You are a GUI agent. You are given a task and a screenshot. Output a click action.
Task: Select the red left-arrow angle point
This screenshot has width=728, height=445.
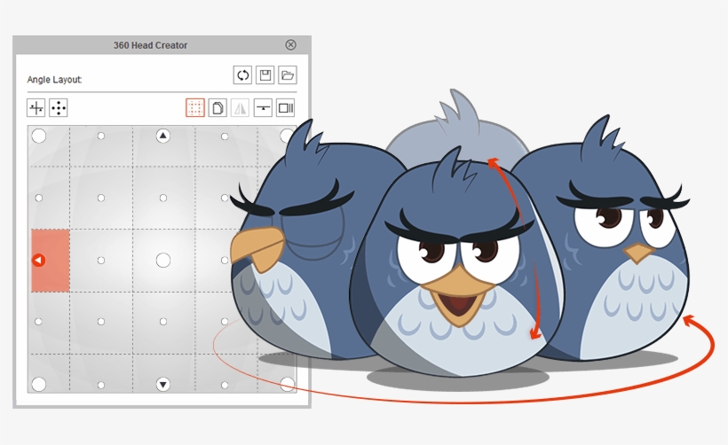38,261
